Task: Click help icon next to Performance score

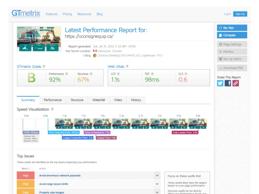Action: (x=67, y=74)
